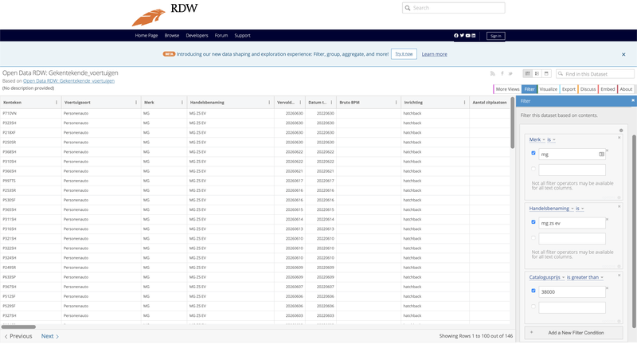Delete the 'mg zs ev' filter value

tap(608, 219)
